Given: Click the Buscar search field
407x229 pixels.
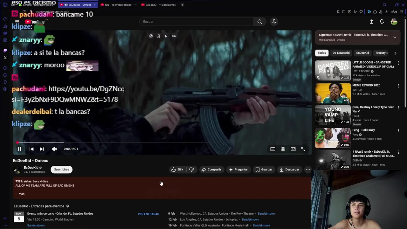Looking at the screenshot, I should [196, 22].
